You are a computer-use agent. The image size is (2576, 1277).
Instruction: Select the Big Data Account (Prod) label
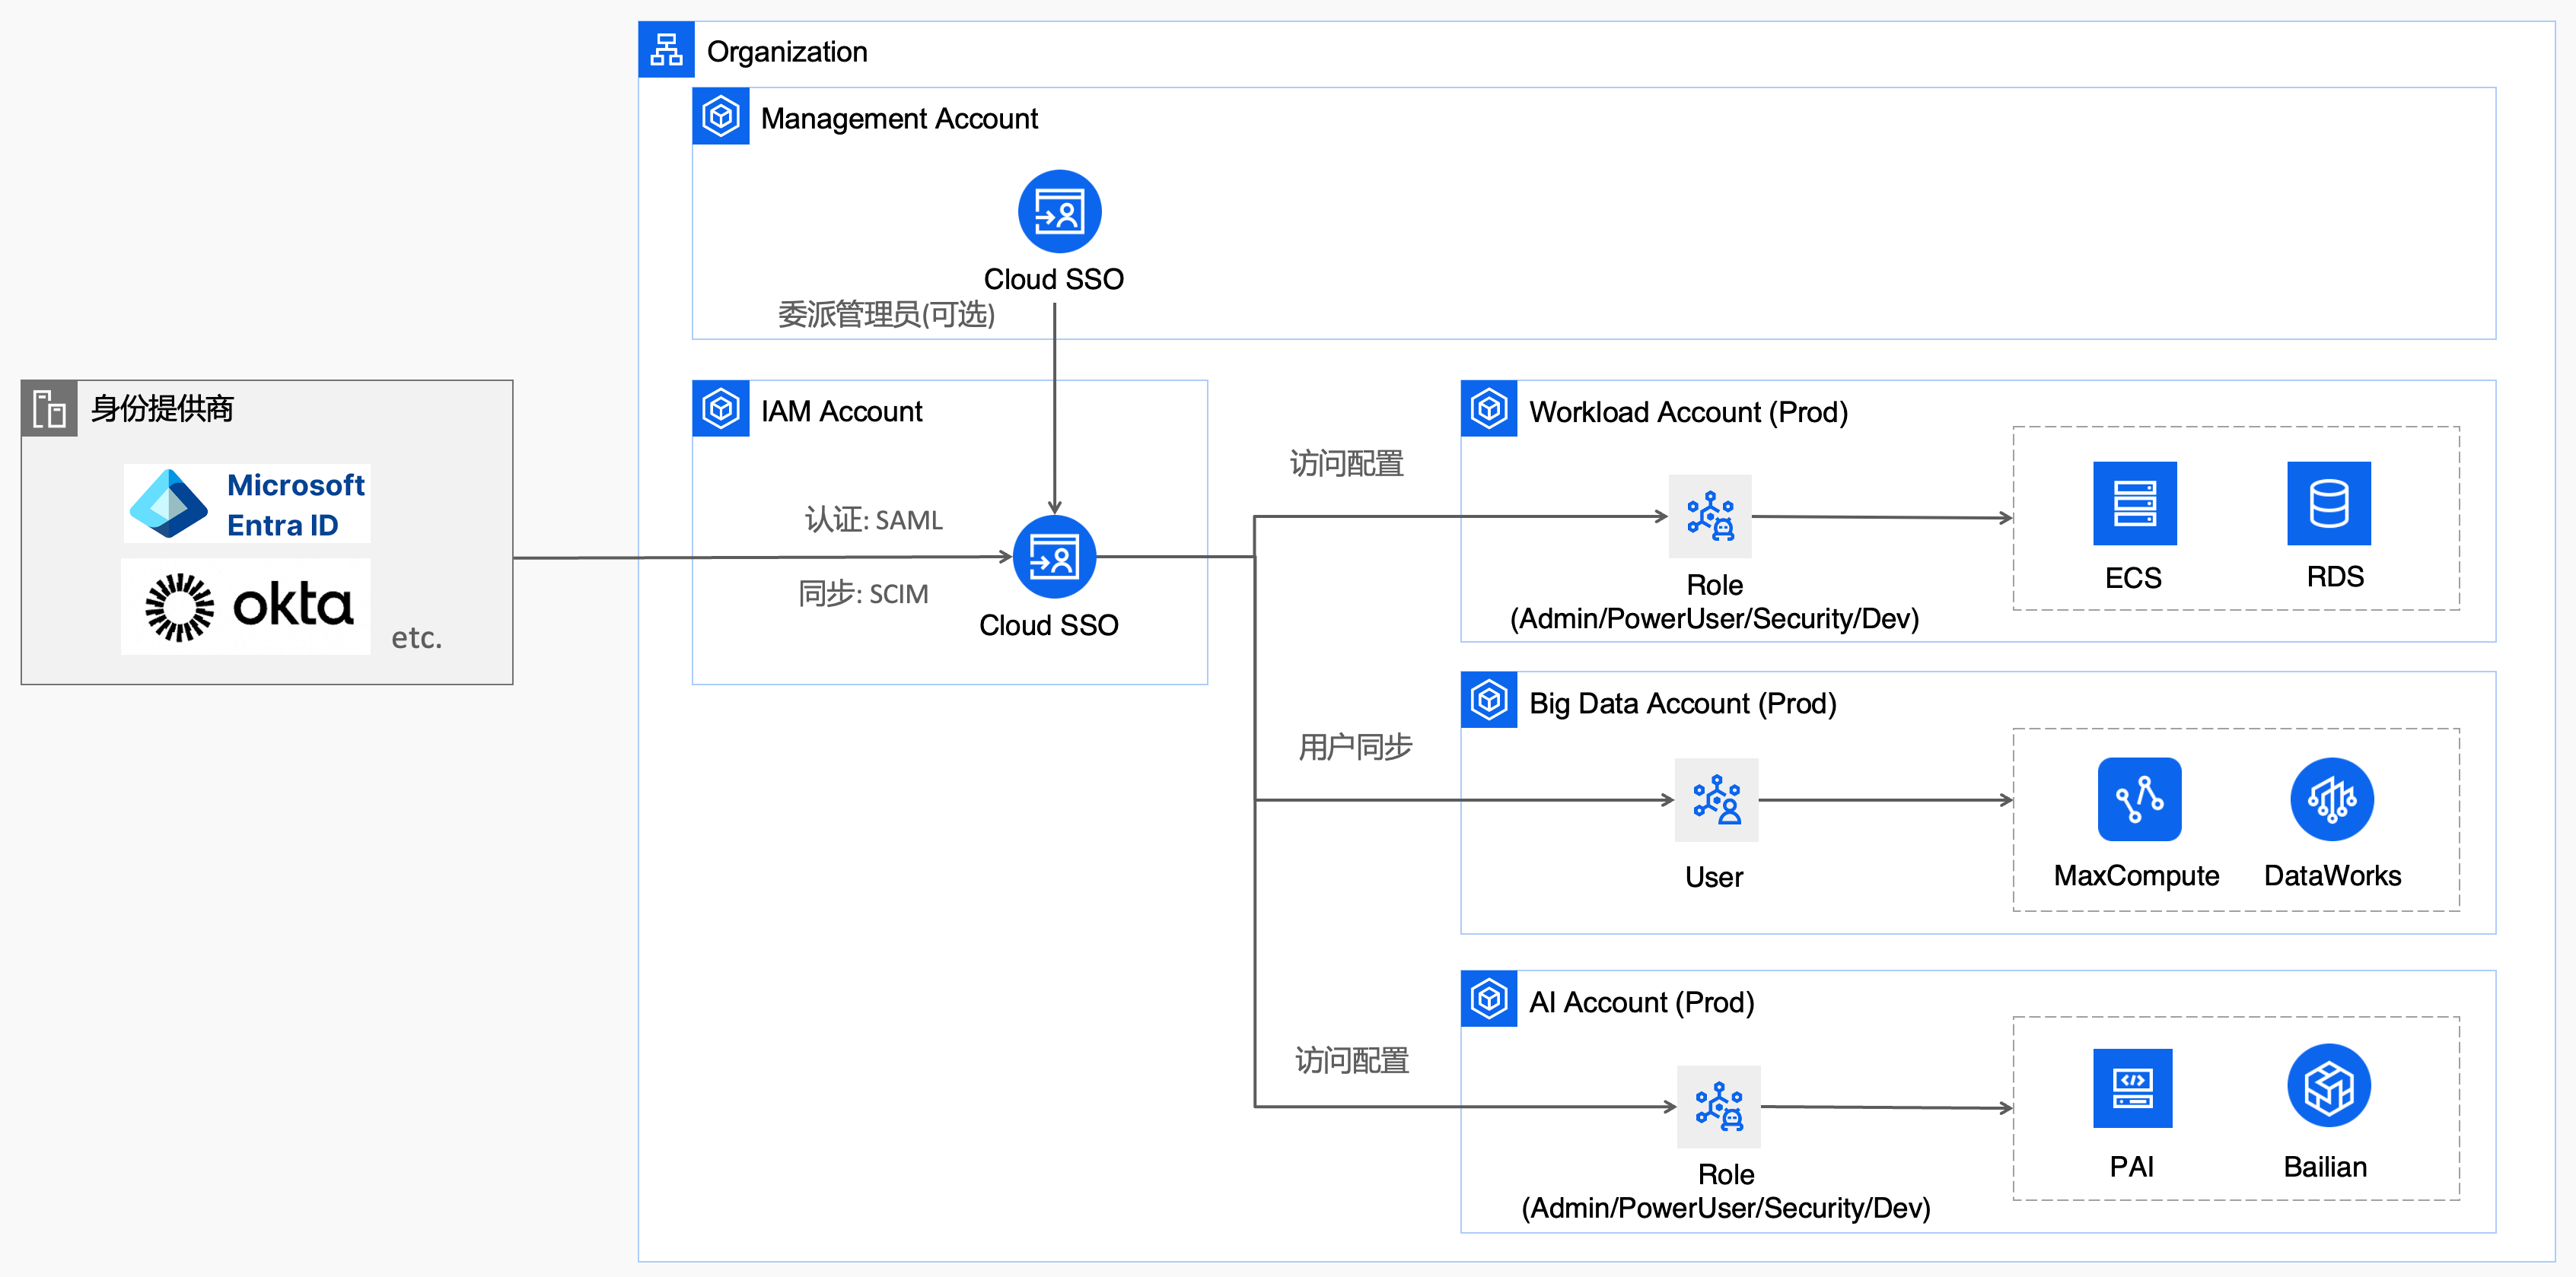[1682, 704]
